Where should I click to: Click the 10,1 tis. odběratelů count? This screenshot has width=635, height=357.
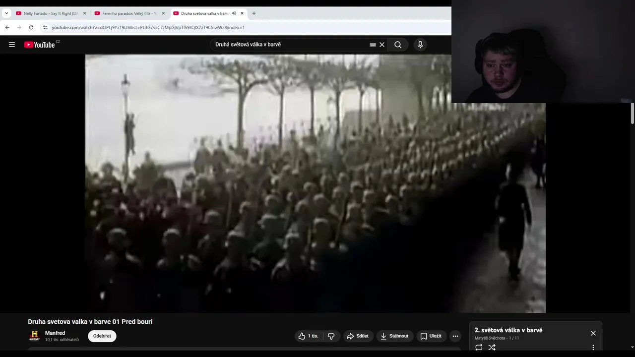pyautogui.click(x=62, y=340)
